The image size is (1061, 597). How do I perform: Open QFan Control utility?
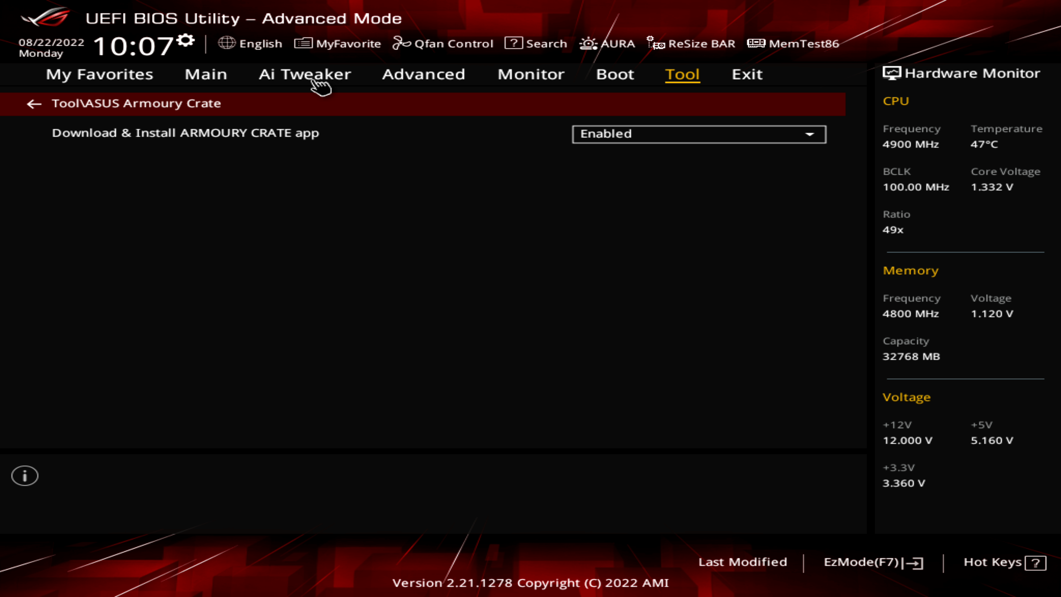coord(443,43)
